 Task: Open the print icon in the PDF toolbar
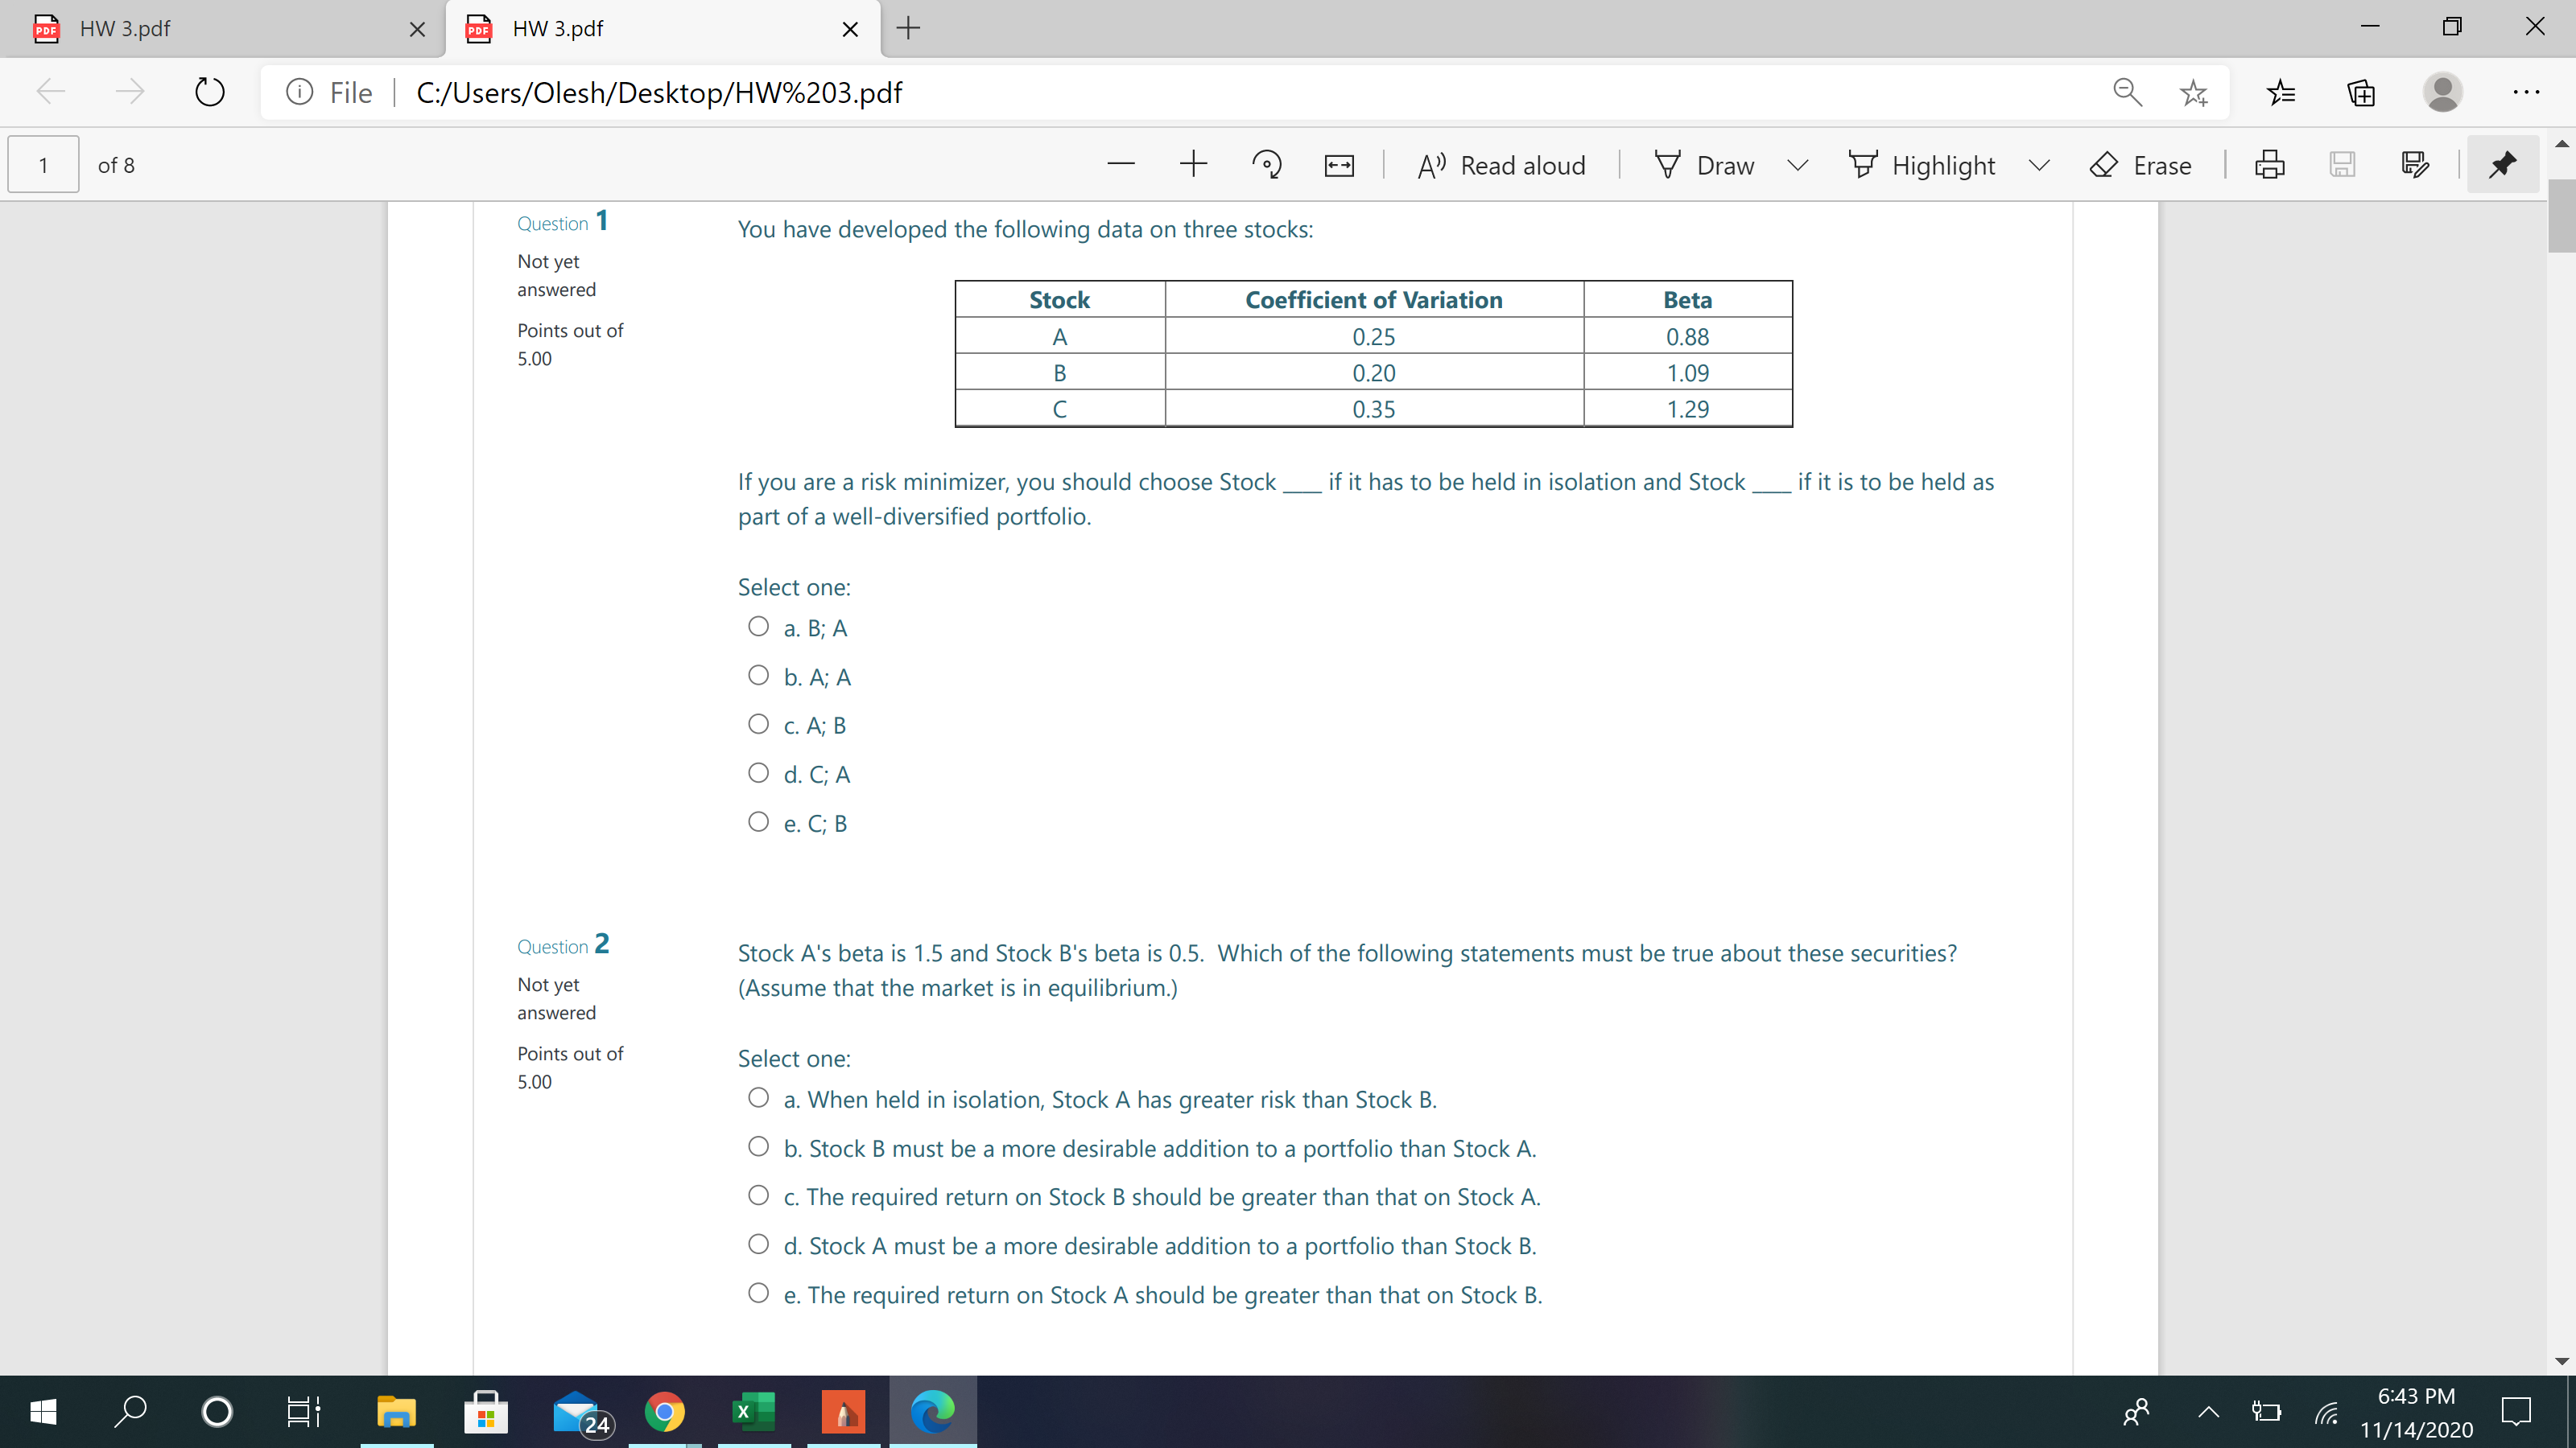coord(2270,164)
